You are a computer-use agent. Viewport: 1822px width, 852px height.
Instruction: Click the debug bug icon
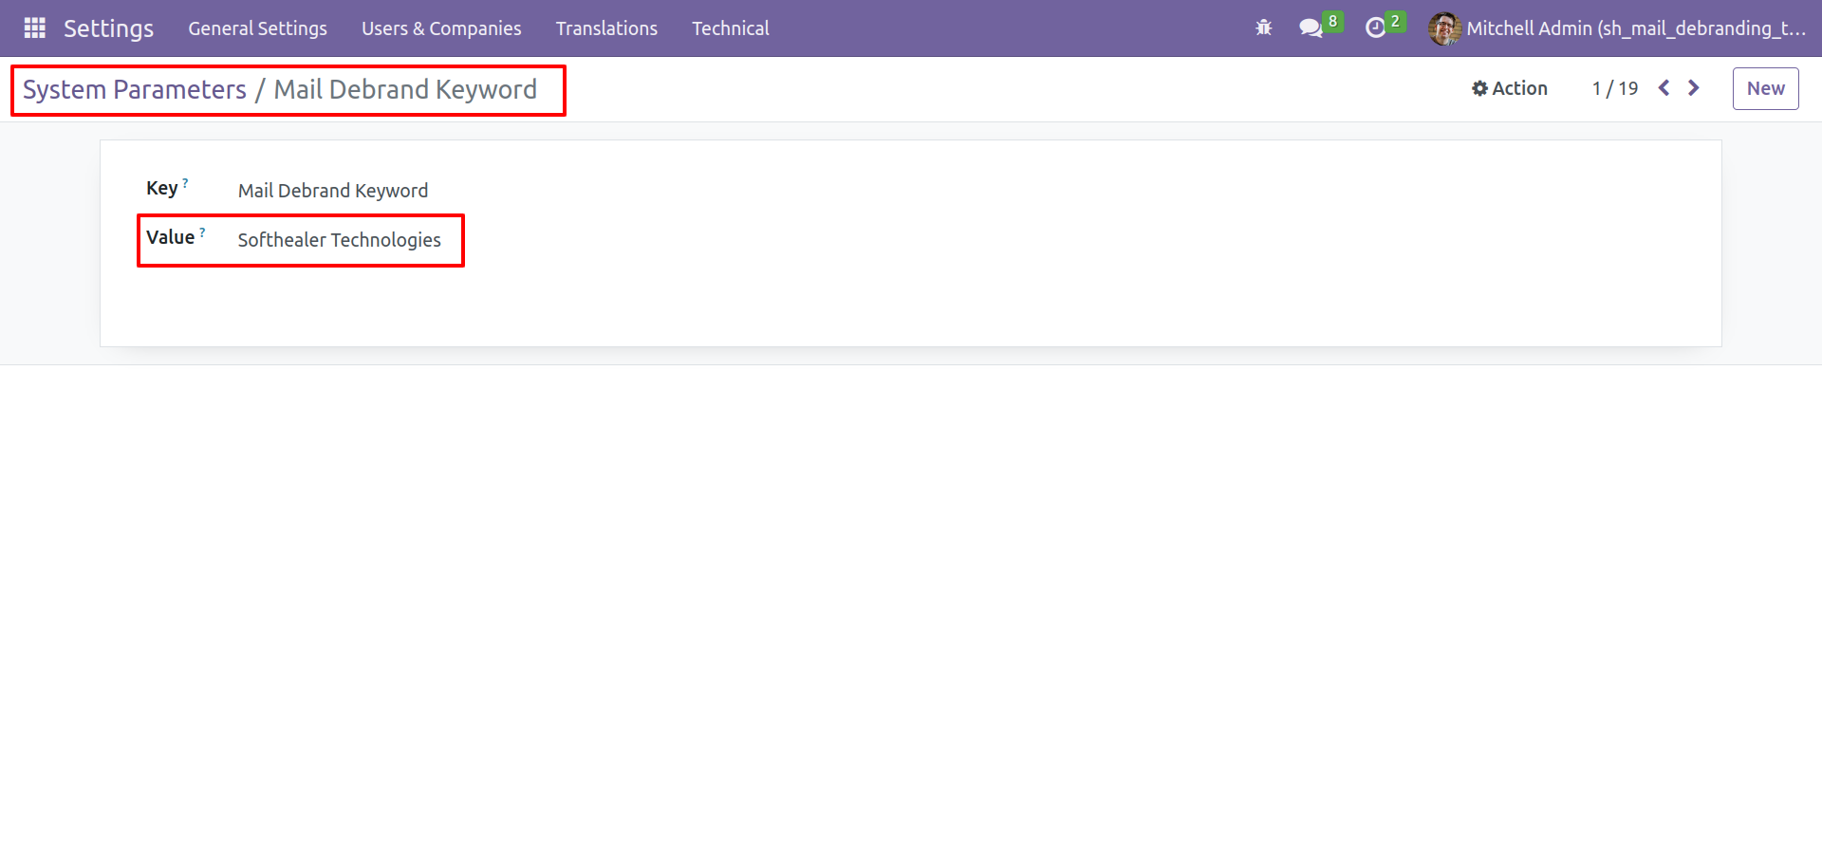pyautogui.click(x=1263, y=28)
